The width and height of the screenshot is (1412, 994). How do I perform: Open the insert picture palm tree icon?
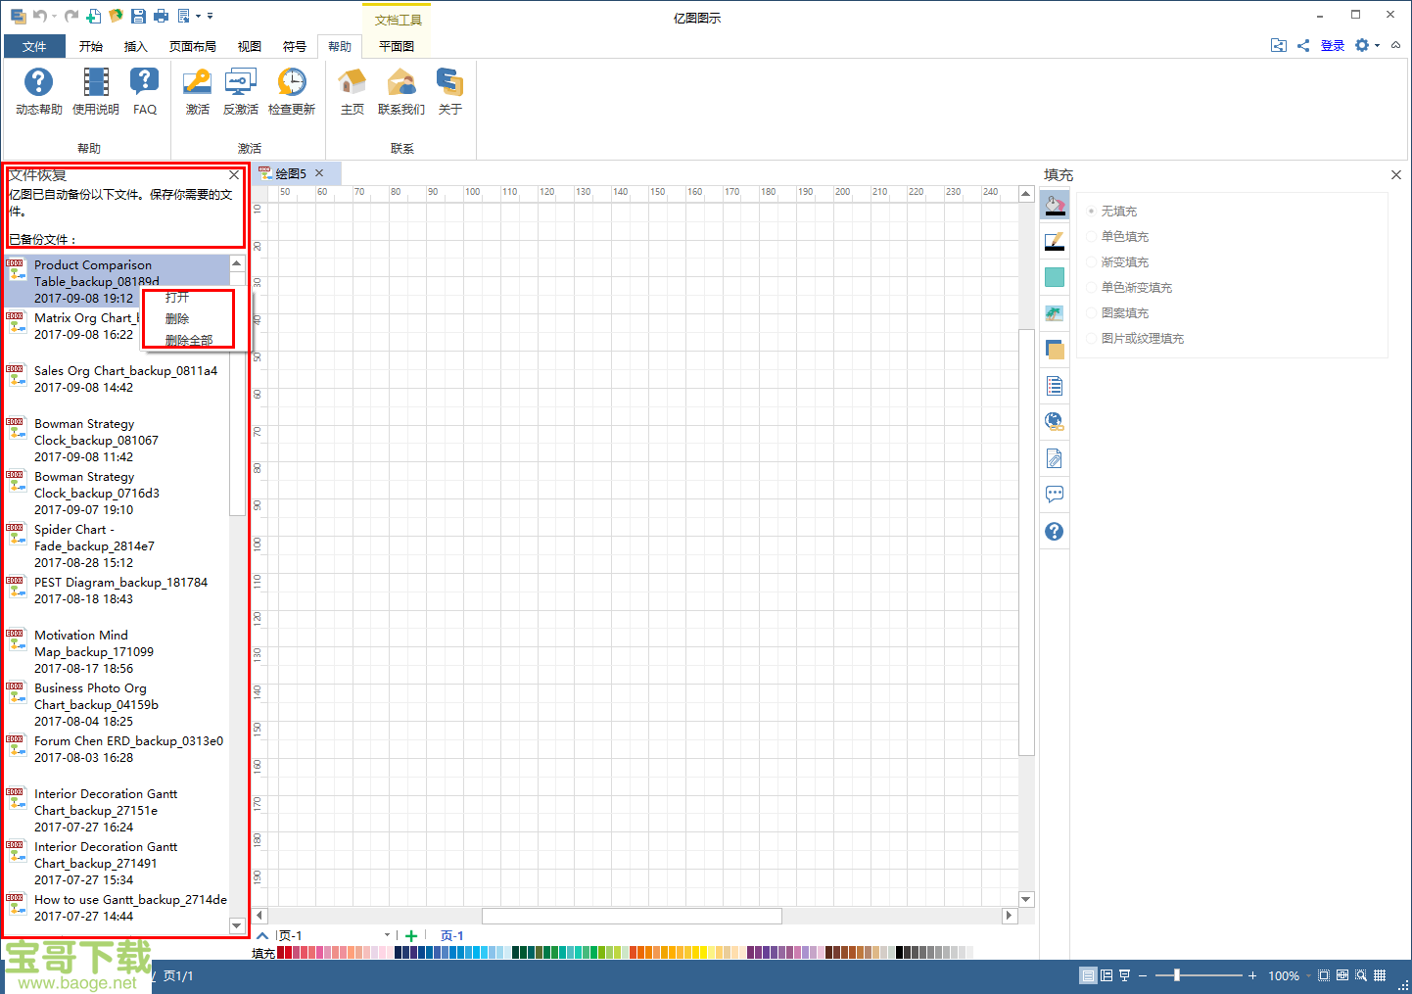click(x=1055, y=313)
